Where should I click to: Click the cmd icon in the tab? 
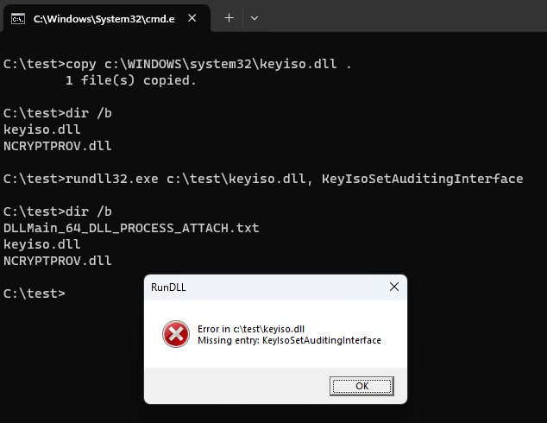[x=18, y=18]
